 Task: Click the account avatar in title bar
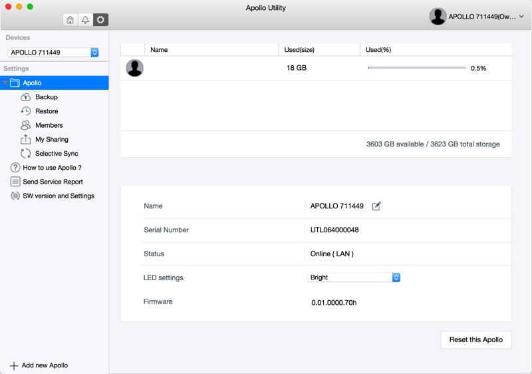438,16
